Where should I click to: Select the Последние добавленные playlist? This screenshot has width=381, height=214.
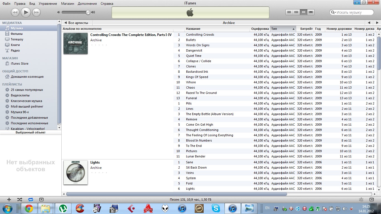(x=29, y=118)
